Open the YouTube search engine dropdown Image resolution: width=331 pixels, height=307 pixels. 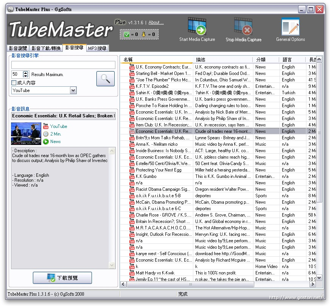pyautogui.click(x=73, y=90)
